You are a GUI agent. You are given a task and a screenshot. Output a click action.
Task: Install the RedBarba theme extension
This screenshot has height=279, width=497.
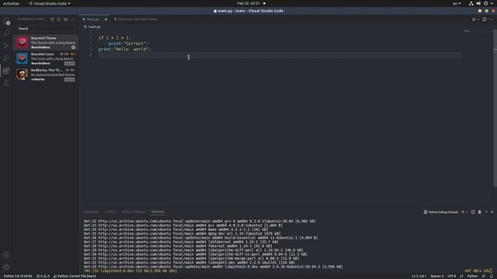[69, 79]
